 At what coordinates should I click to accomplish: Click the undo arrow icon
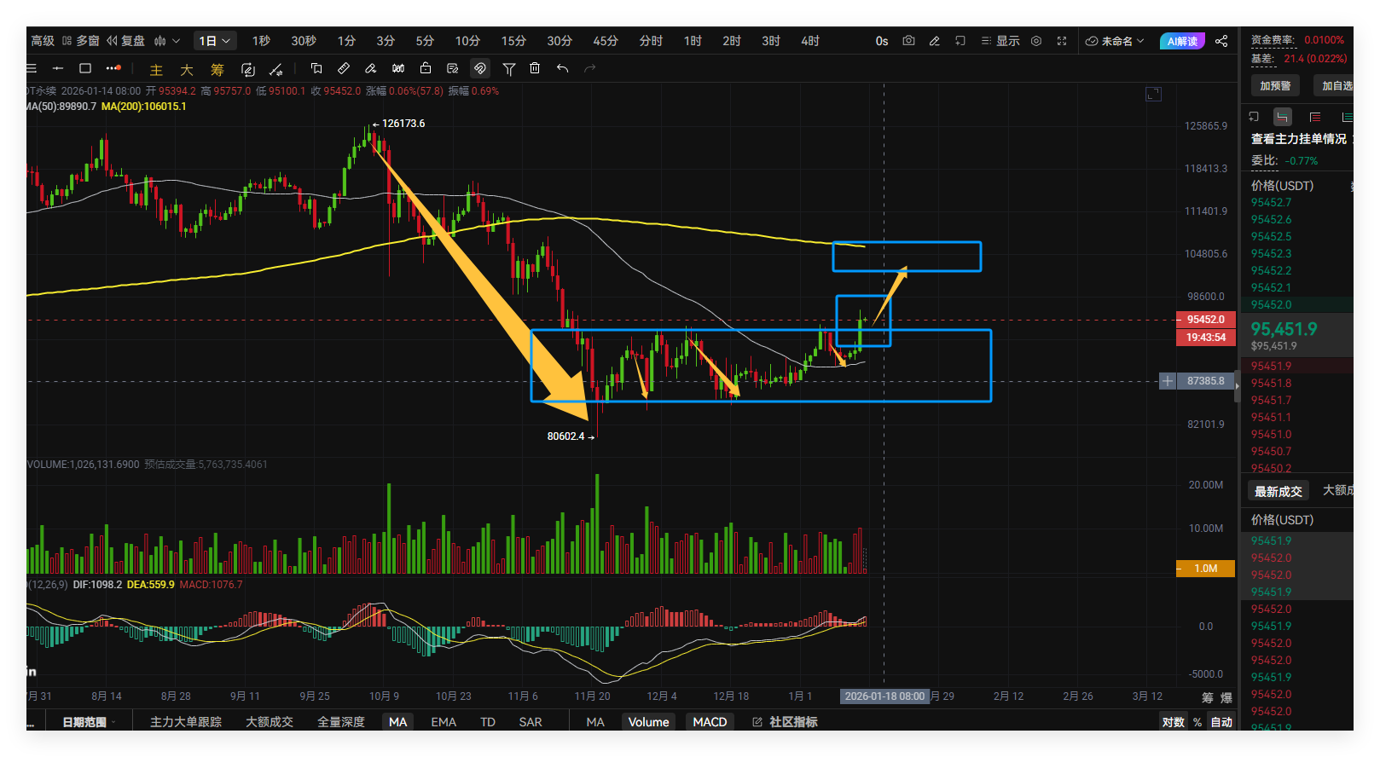click(x=562, y=68)
